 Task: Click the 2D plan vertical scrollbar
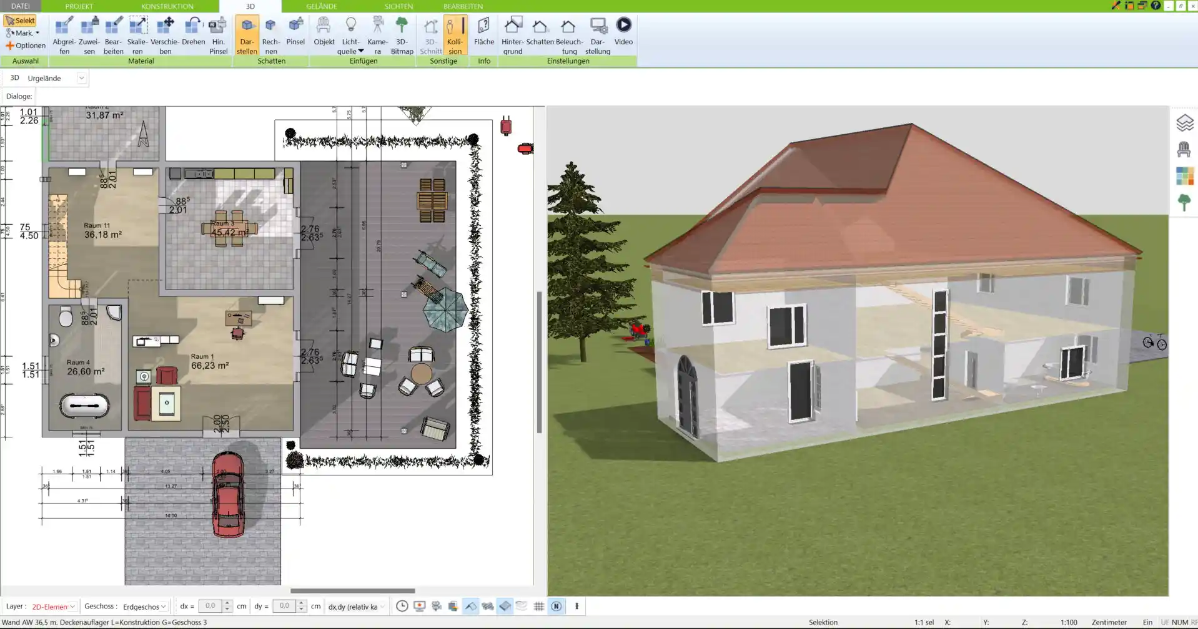coord(539,362)
